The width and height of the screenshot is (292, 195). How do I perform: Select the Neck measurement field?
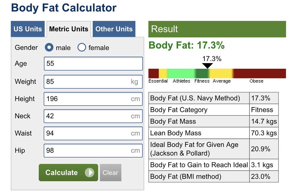[93, 116]
